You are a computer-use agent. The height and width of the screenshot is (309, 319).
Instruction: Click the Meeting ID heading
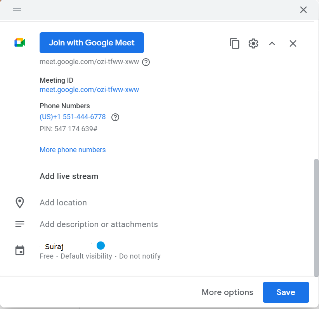point(56,80)
